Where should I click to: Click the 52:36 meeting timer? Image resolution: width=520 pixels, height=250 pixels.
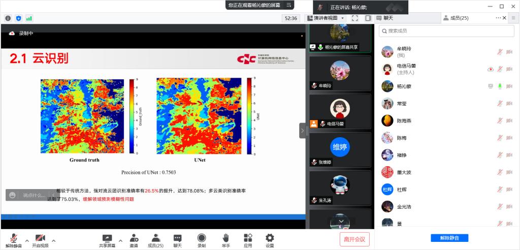coord(291,18)
